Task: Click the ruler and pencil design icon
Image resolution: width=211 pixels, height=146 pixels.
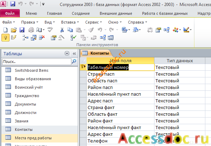Action: pyautogui.click(x=186, y=30)
